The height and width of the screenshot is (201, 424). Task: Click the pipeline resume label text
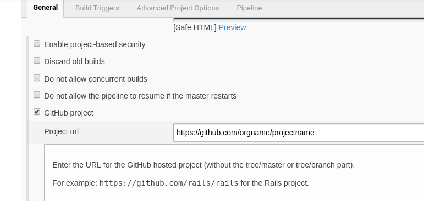[x=140, y=96]
